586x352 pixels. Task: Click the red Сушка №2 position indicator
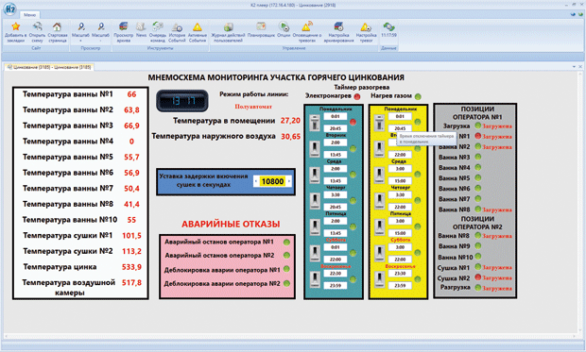click(x=477, y=277)
